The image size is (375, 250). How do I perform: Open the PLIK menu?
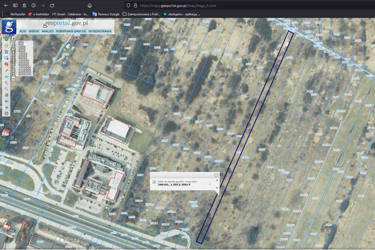23,31
